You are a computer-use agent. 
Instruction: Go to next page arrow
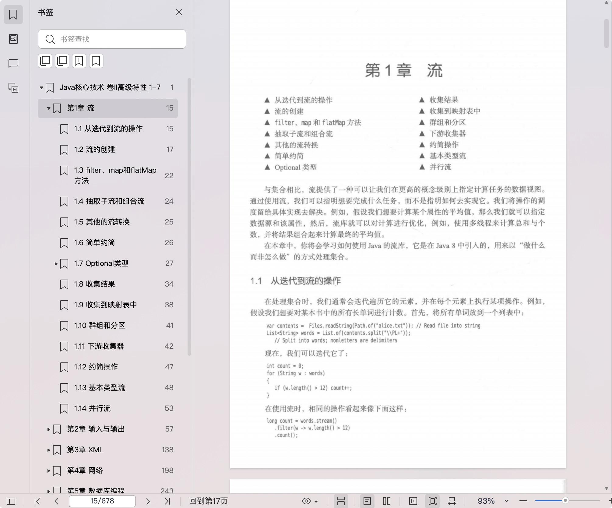148,501
